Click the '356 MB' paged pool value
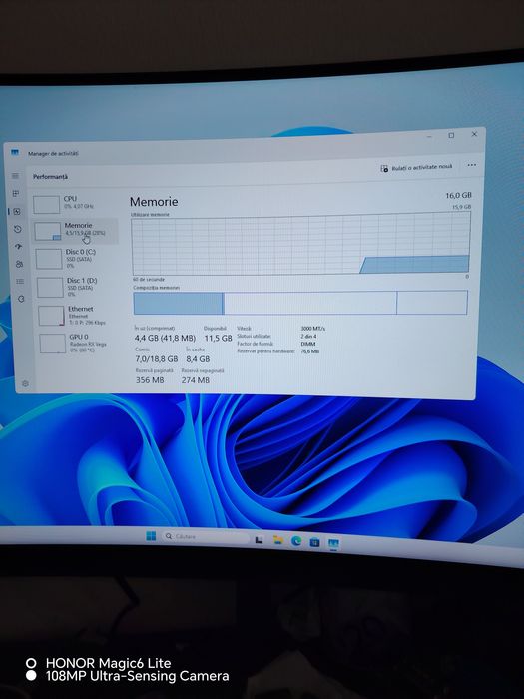 pyautogui.click(x=150, y=380)
